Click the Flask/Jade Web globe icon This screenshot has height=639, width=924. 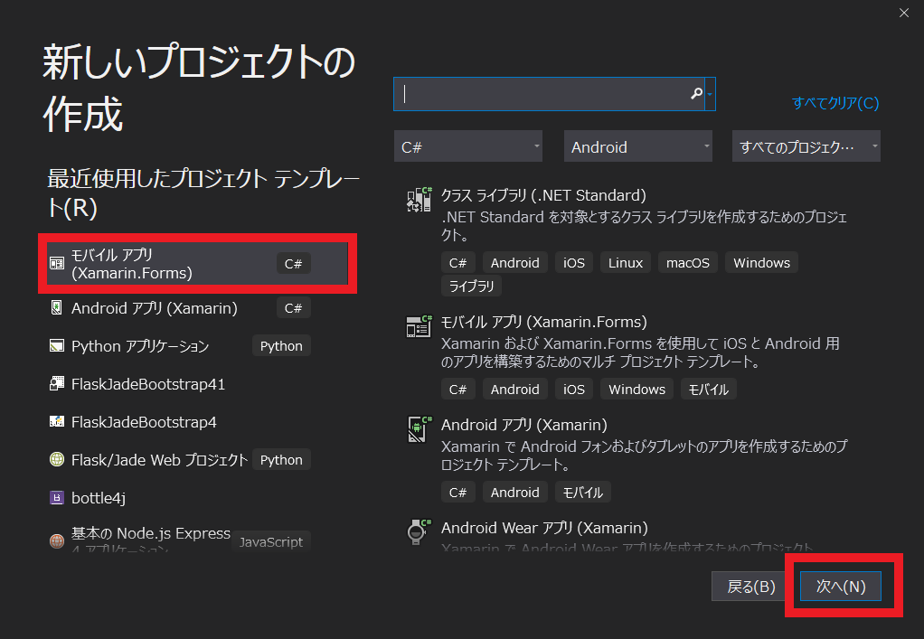(57, 459)
